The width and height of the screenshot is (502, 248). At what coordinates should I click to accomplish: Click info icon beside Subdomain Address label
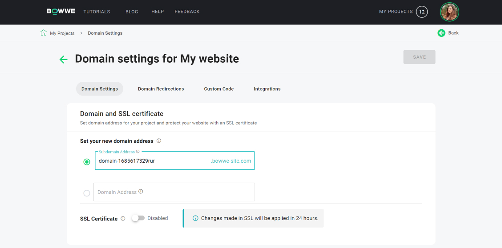[x=138, y=152]
